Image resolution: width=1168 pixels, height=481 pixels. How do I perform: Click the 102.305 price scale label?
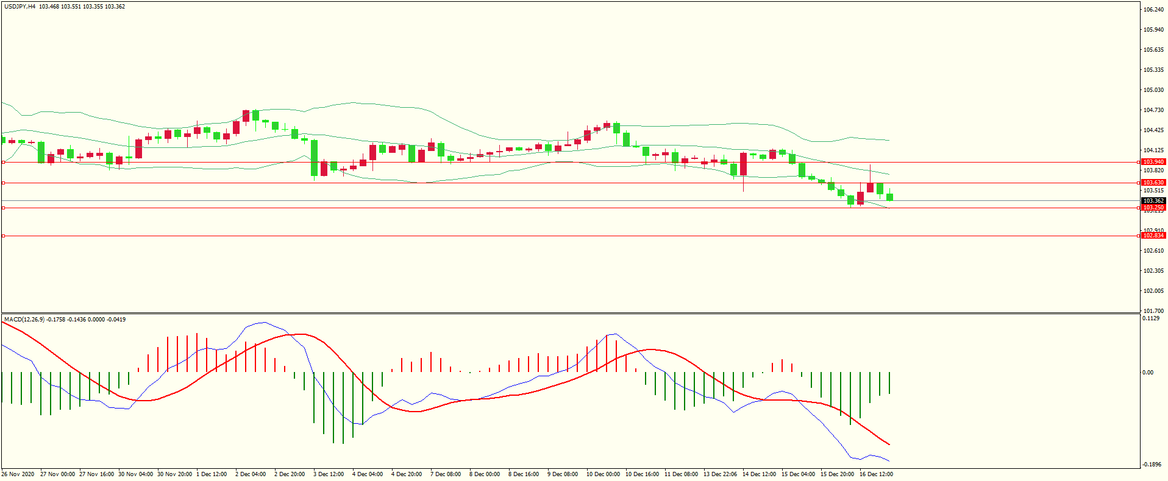point(1154,271)
